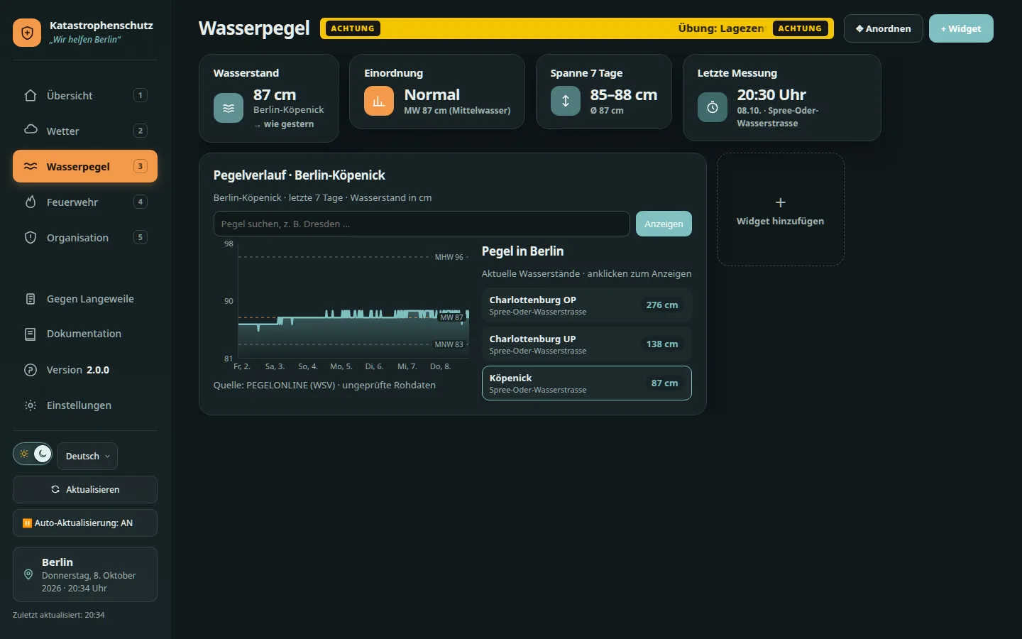
Task: Click the shield icon beside Organisation
Action: (31, 237)
